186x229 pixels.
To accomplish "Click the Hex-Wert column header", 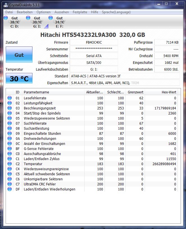I will pos(161,92).
